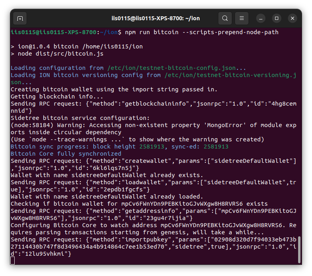The image size is (312, 276).
Task: Click the line '> ion@1.0.4 bitcoin /home/iis0115/ion'
Action: (77, 46)
